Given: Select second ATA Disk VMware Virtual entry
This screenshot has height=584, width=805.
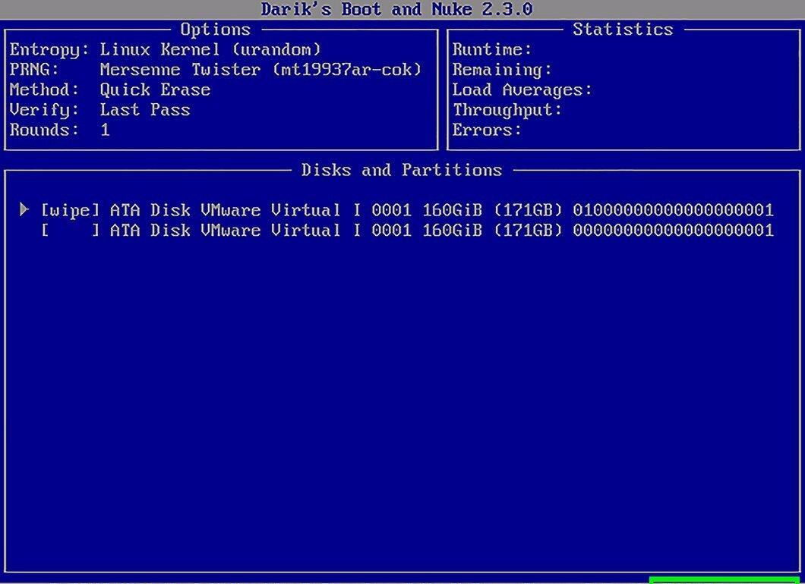Looking at the screenshot, I should click(x=407, y=231).
